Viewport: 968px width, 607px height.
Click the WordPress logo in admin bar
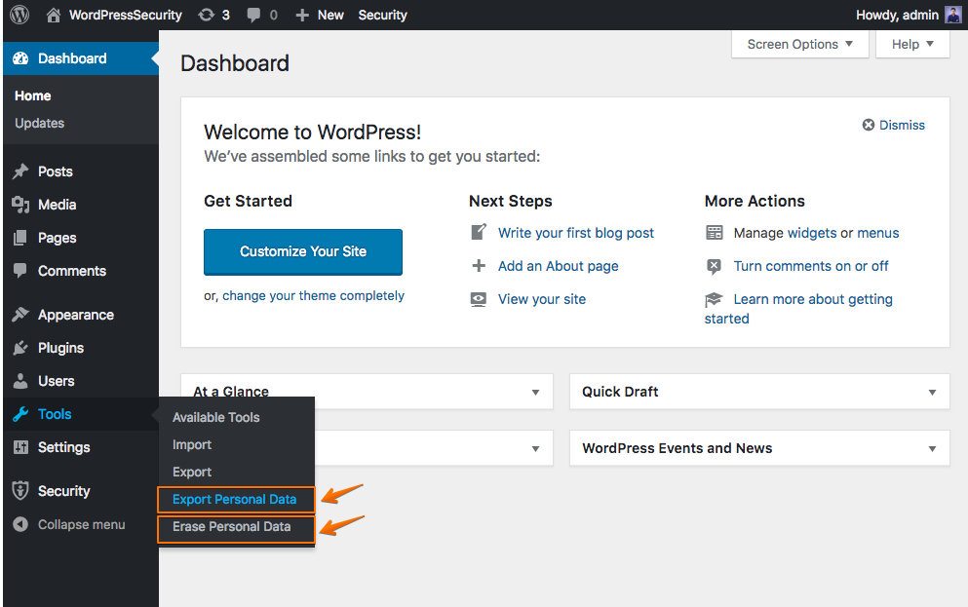(19, 15)
